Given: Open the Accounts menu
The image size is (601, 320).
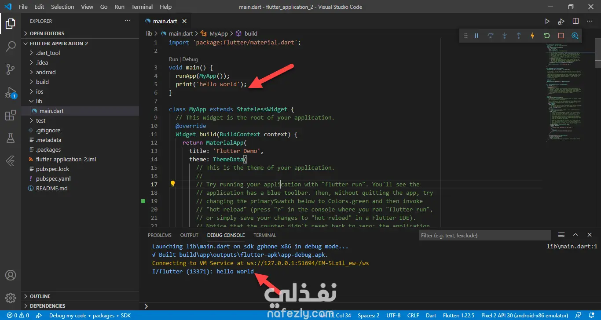Looking at the screenshot, I should pos(11,275).
